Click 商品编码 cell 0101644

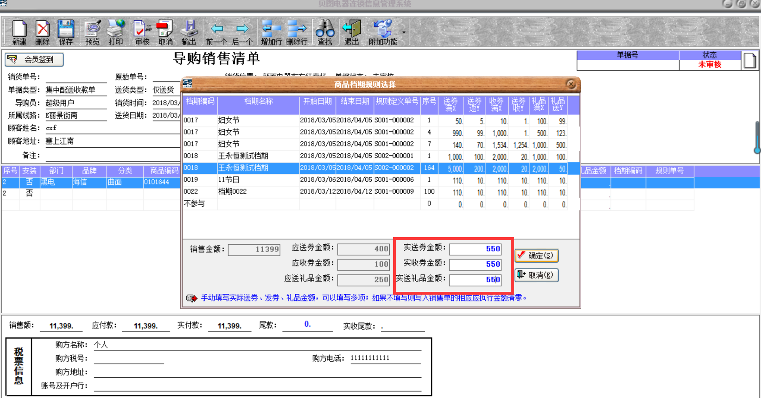pyautogui.click(x=162, y=182)
